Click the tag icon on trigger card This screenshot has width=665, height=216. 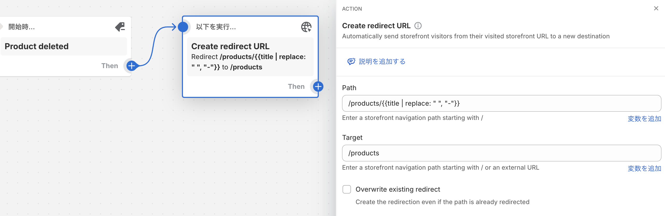(120, 27)
